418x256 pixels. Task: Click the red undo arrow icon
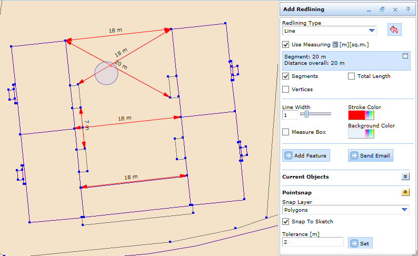tap(394, 30)
